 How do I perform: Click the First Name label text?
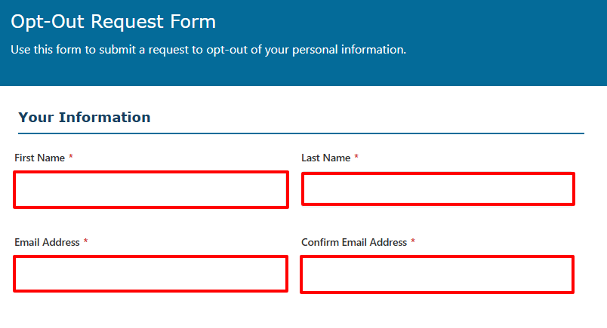coord(39,158)
